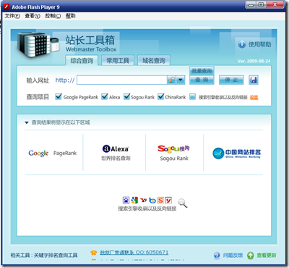Viewport: 289px width, 268px height.
Task: Click the Webmaster Toolbox title text
Action: tap(91, 49)
